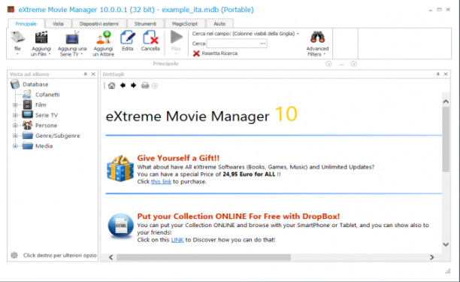460x282 pixels.
Task: Expand the Media tree node
Action: click(15, 146)
